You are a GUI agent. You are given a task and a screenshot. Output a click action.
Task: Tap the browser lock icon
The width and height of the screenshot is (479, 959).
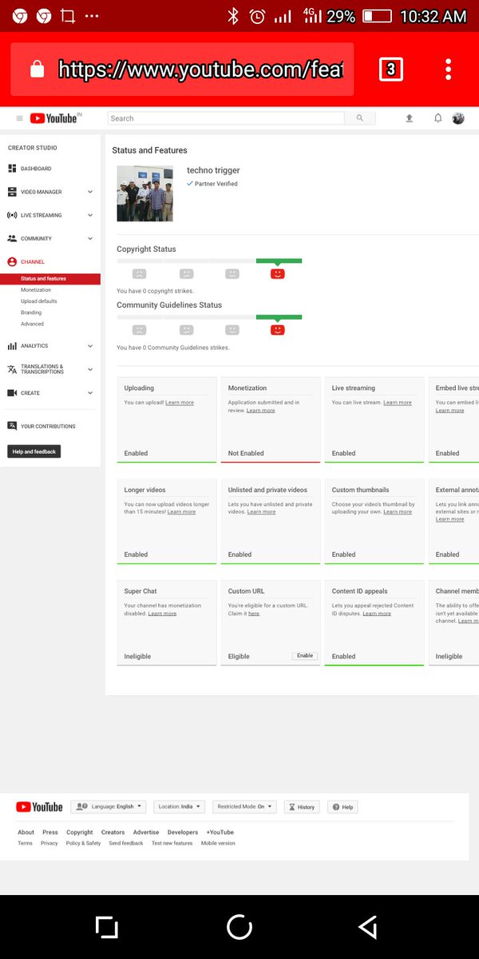click(37, 70)
